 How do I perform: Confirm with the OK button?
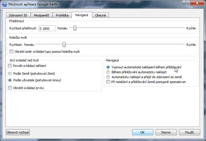tap(143, 132)
